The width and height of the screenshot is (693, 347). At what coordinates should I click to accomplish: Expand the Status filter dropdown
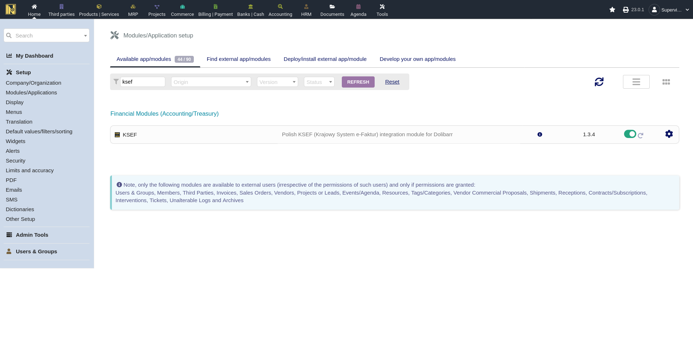pos(319,82)
